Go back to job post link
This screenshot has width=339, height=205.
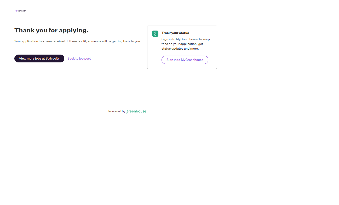(79, 58)
